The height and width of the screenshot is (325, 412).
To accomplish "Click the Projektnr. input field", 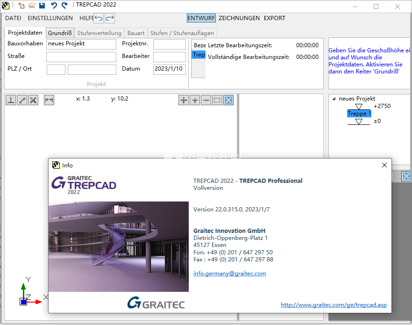I will coord(170,44).
